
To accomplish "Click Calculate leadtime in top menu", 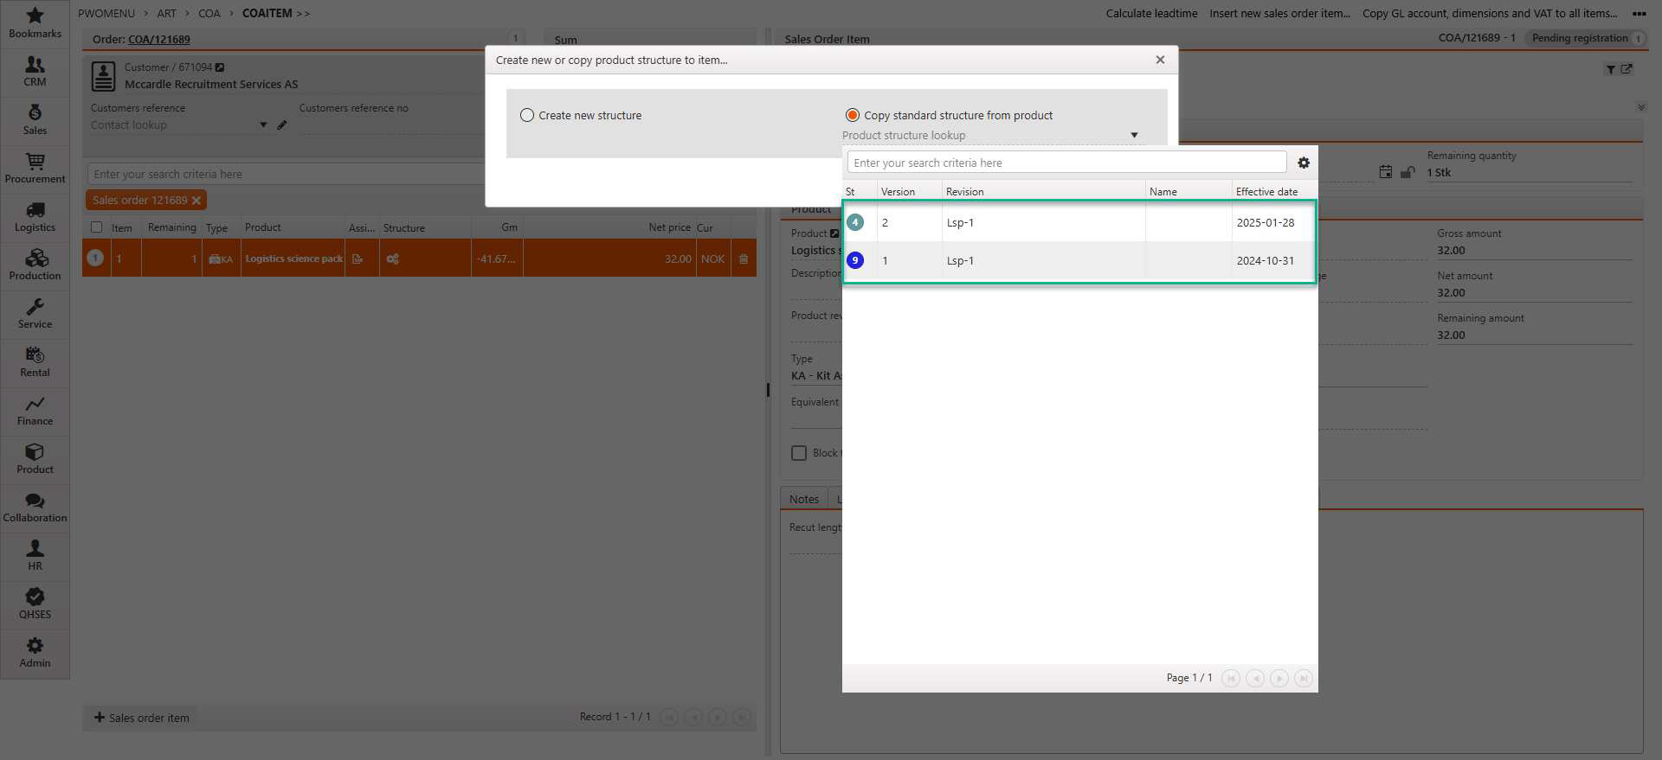I will 1151,13.
